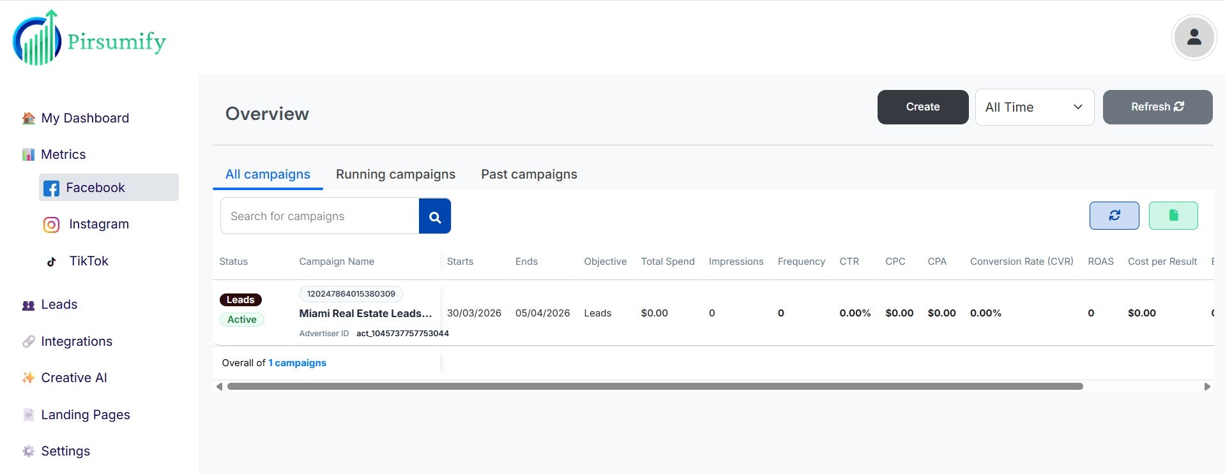1225x474 pixels.
Task: Switch to the Past campaigns tab
Action: 529,174
